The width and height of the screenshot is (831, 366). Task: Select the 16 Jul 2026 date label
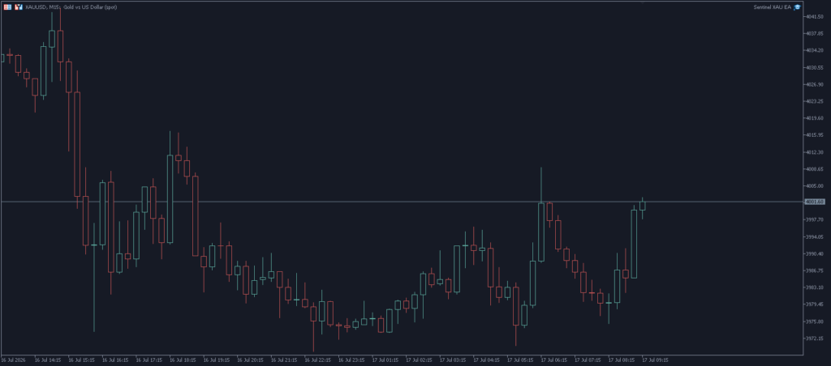pos(13,360)
